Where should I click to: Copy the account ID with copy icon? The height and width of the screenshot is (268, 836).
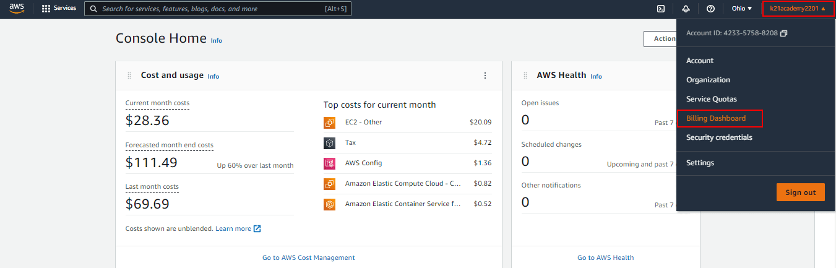point(784,33)
